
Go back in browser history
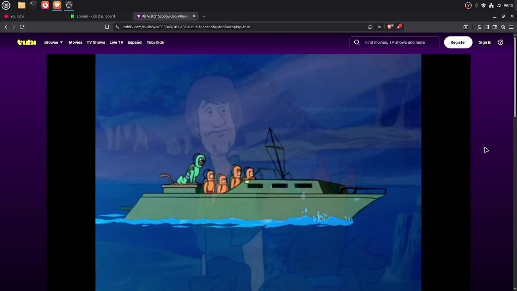click(6, 27)
